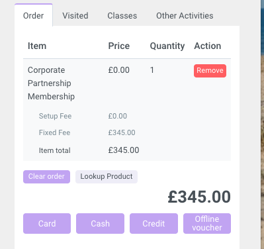Click the Fixed Fee amount £345.00
This screenshot has height=249, width=264.
click(122, 132)
